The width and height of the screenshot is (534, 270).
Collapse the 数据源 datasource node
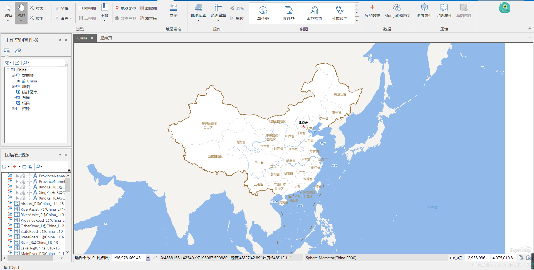[x=13, y=75]
